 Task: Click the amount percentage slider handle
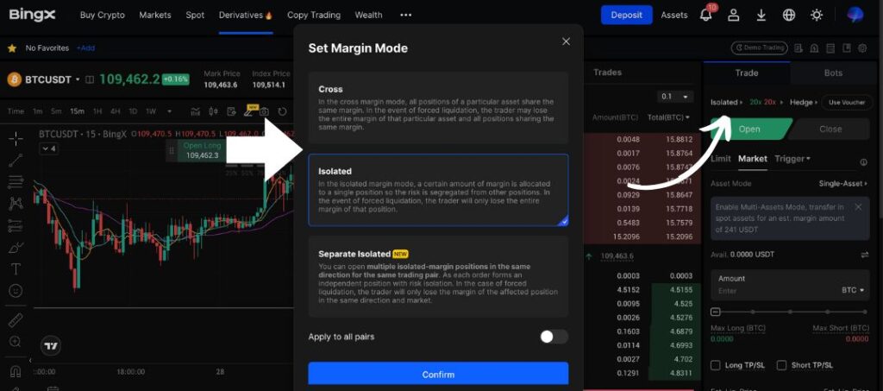(716, 312)
